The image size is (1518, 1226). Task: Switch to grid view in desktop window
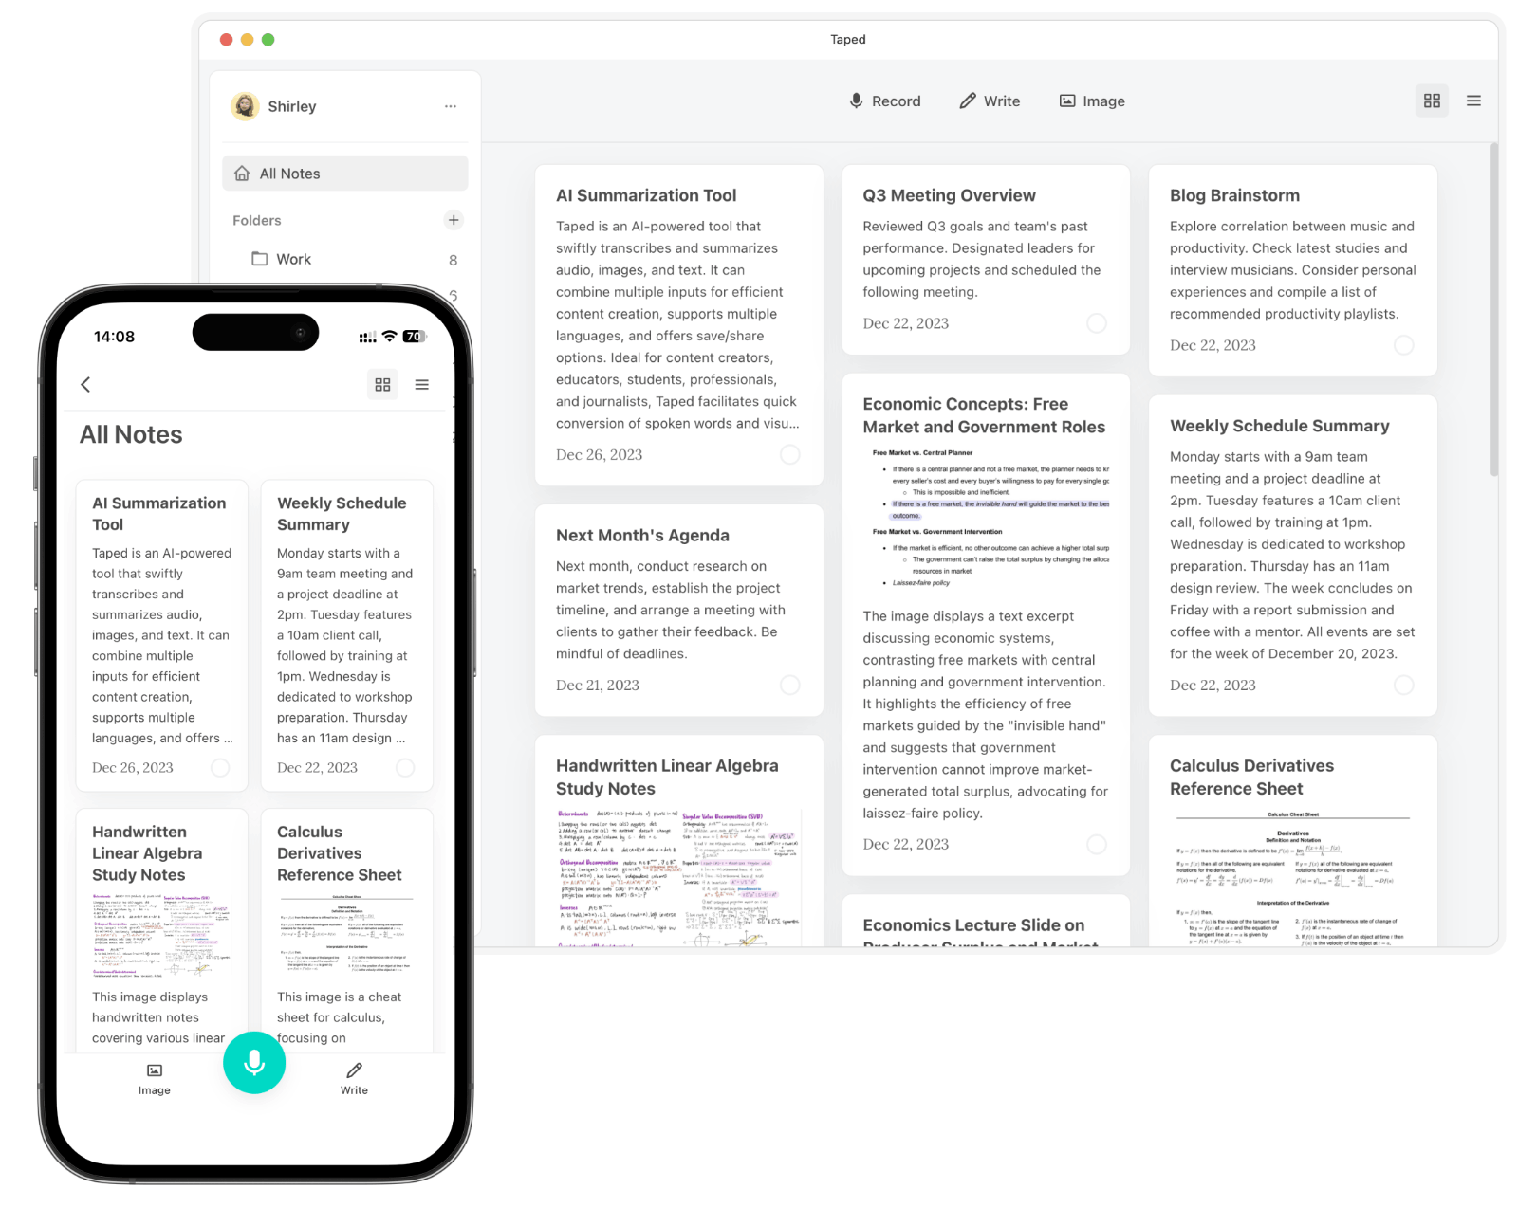1432,101
